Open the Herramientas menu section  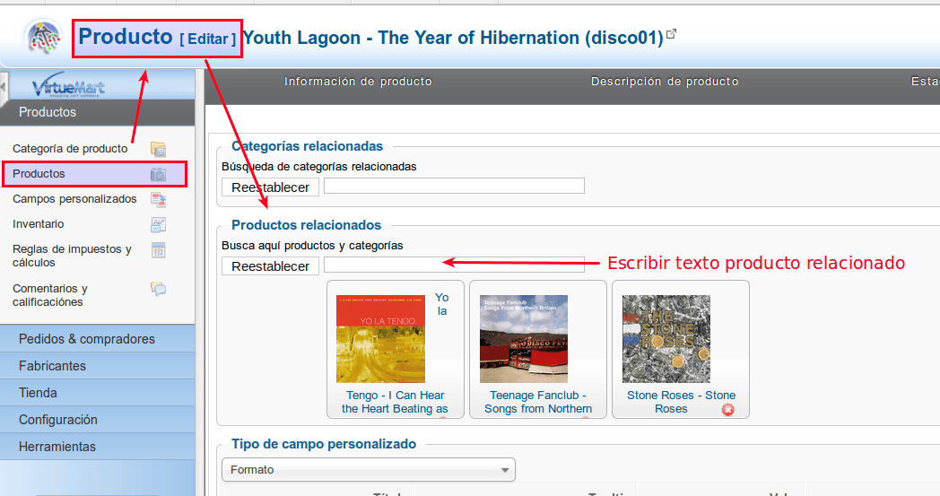pyautogui.click(x=97, y=447)
